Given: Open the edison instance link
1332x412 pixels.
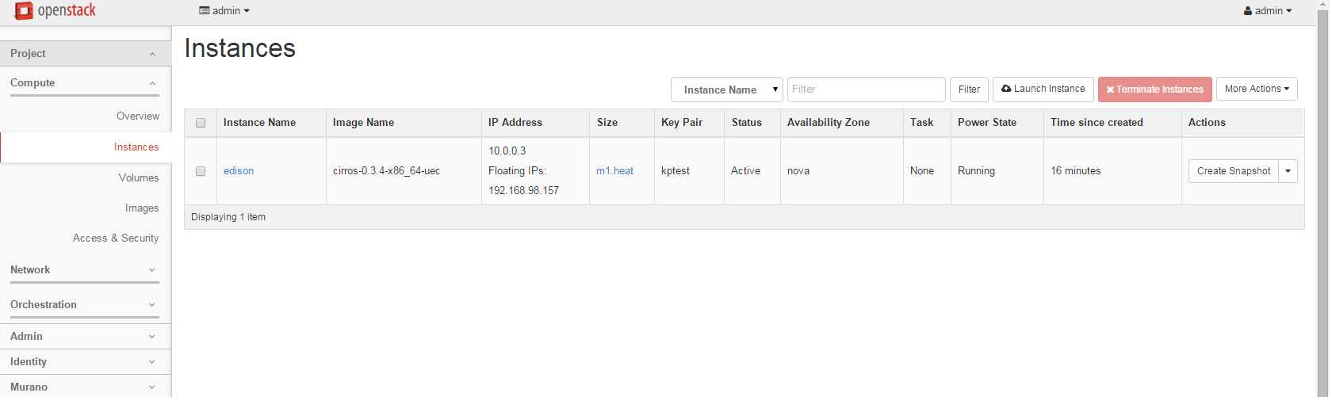Looking at the screenshot, I should (x=239, y=171).
